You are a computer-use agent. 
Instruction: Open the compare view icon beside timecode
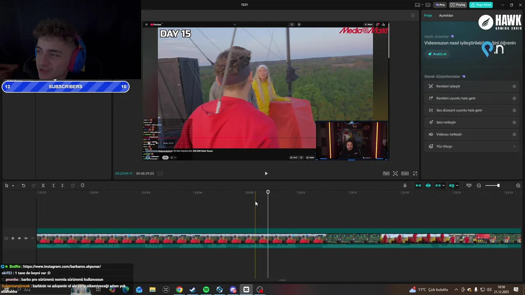(160, 173)
